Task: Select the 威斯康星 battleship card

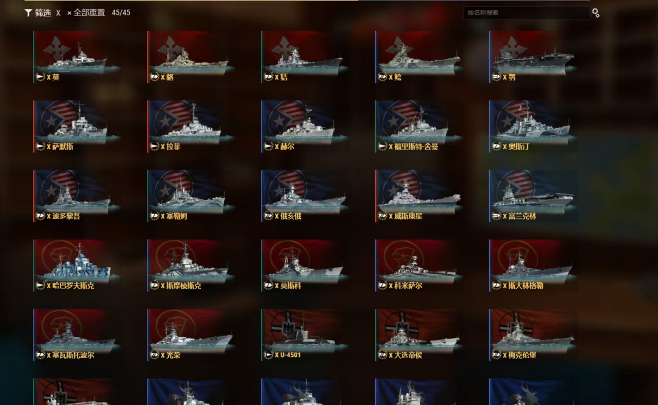Action: coord(419,196)
